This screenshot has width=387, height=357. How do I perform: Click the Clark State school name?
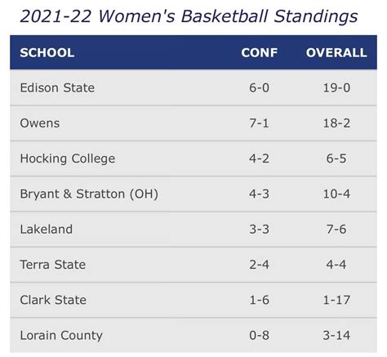pyautogui.click(x=53, y=300)
